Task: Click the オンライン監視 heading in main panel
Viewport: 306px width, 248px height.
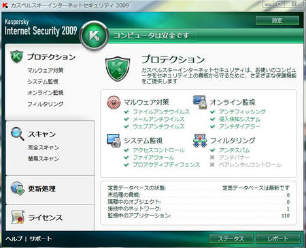Action: tap(233, 103)
